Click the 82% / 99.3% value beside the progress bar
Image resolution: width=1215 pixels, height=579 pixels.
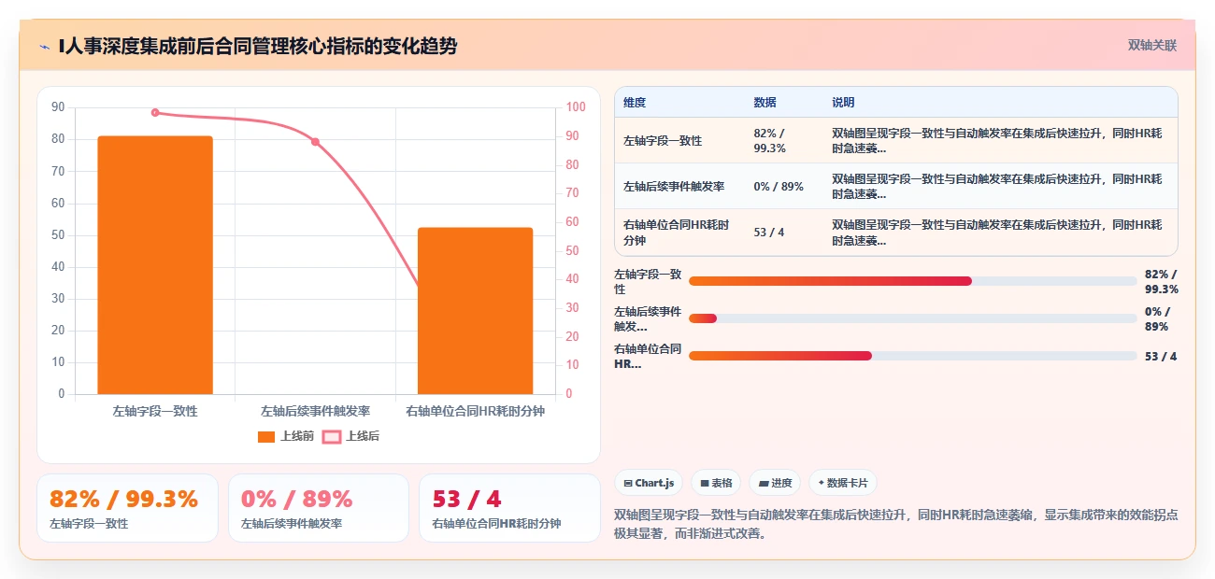click(x=1161, y=281)
